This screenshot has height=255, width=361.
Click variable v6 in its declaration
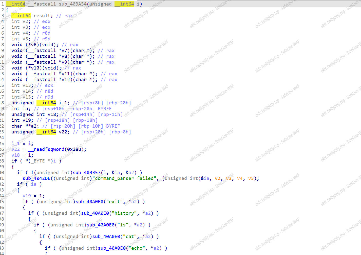pos(34,45)
